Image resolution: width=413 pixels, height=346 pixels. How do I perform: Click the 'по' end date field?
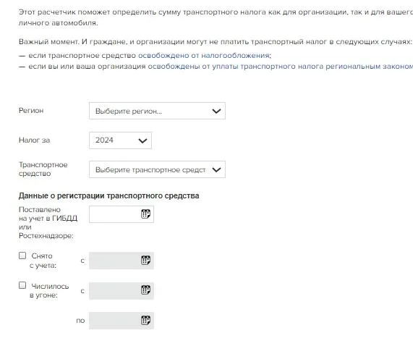(122, 321)
